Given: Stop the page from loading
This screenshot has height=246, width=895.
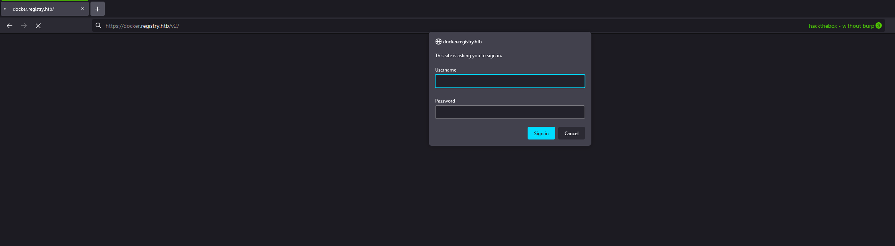Looking at the screenshot, I should (38, 26).
